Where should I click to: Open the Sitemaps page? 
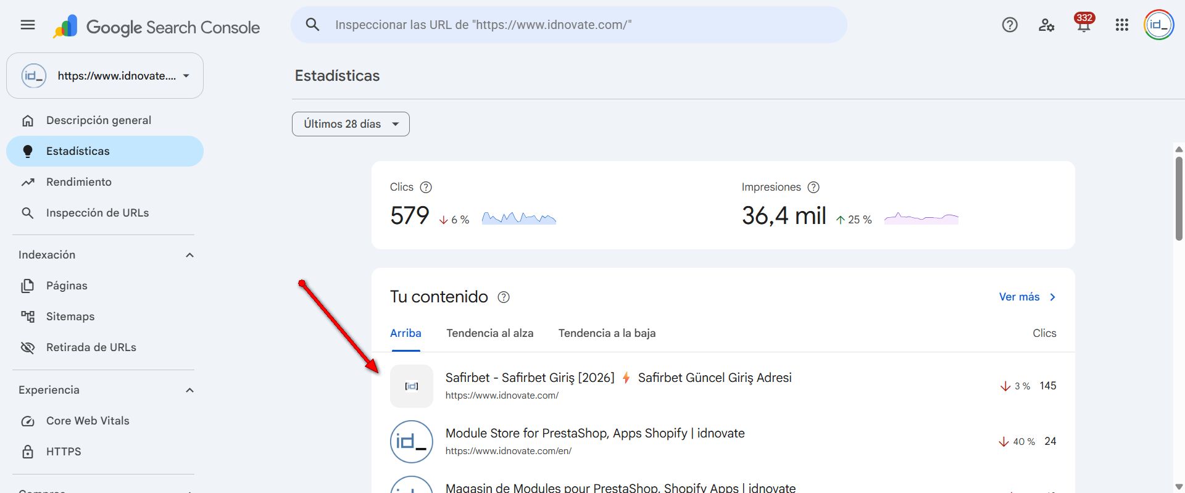click(x=105, y=317)
